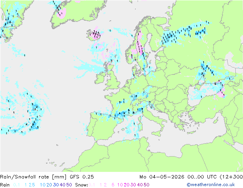This screenshot has width=243, height=188.
Task: Select the Snow legend 50 value
Action: (x=146, y=185)
